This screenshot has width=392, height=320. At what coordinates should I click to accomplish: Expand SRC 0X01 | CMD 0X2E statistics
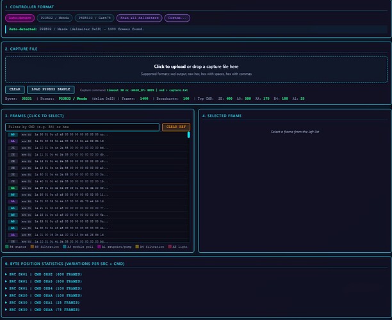click(x=44, y=275)
